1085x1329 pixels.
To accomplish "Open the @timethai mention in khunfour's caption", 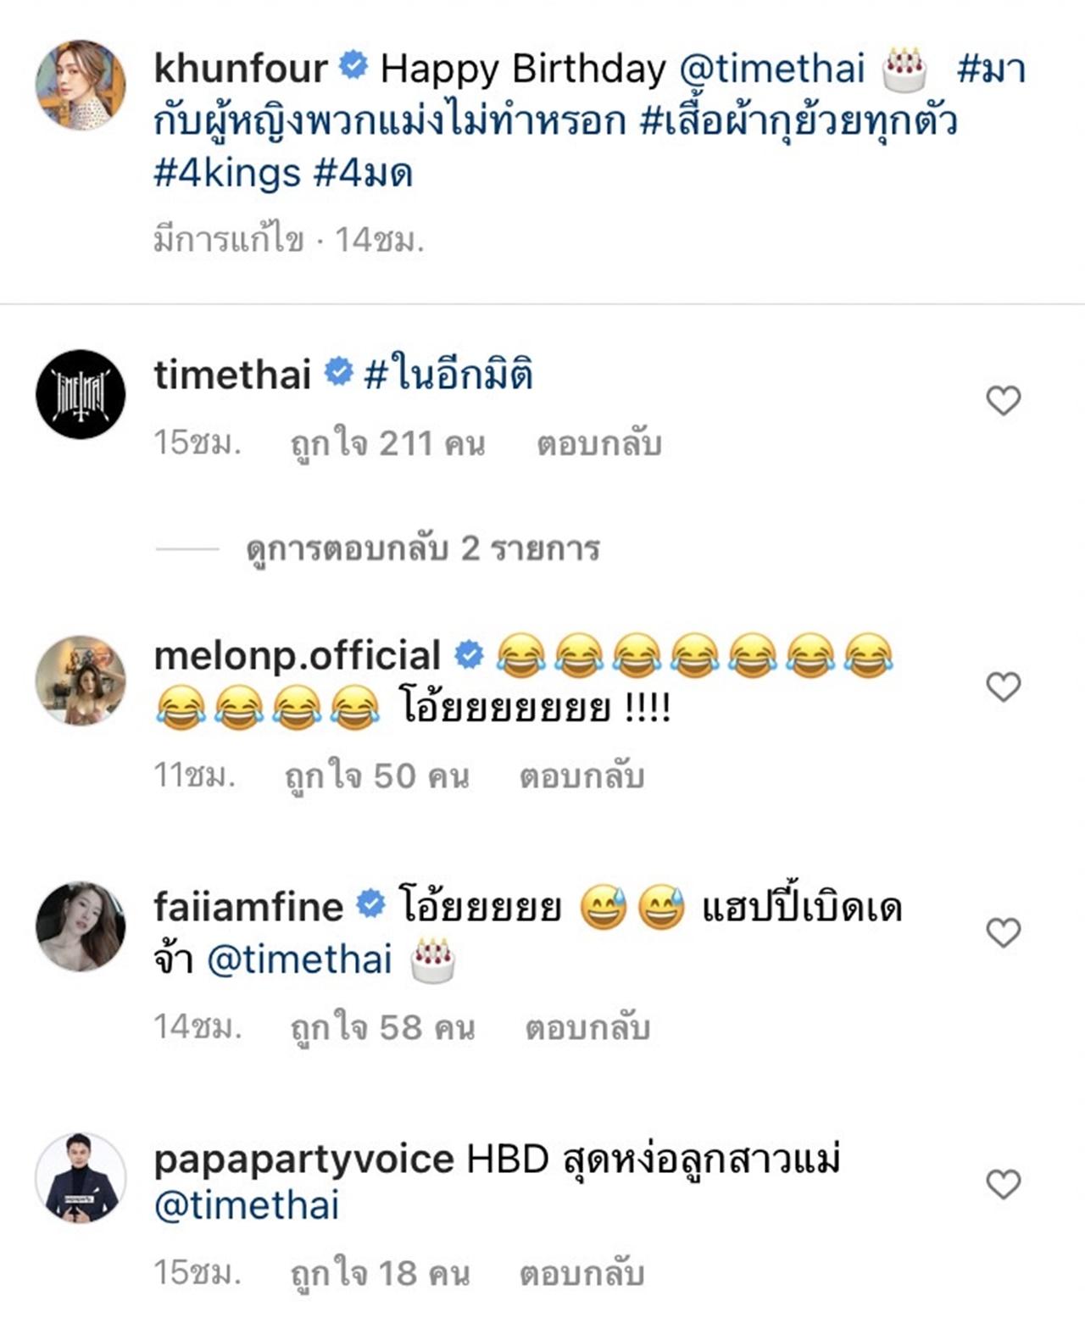I will (772, 69).
